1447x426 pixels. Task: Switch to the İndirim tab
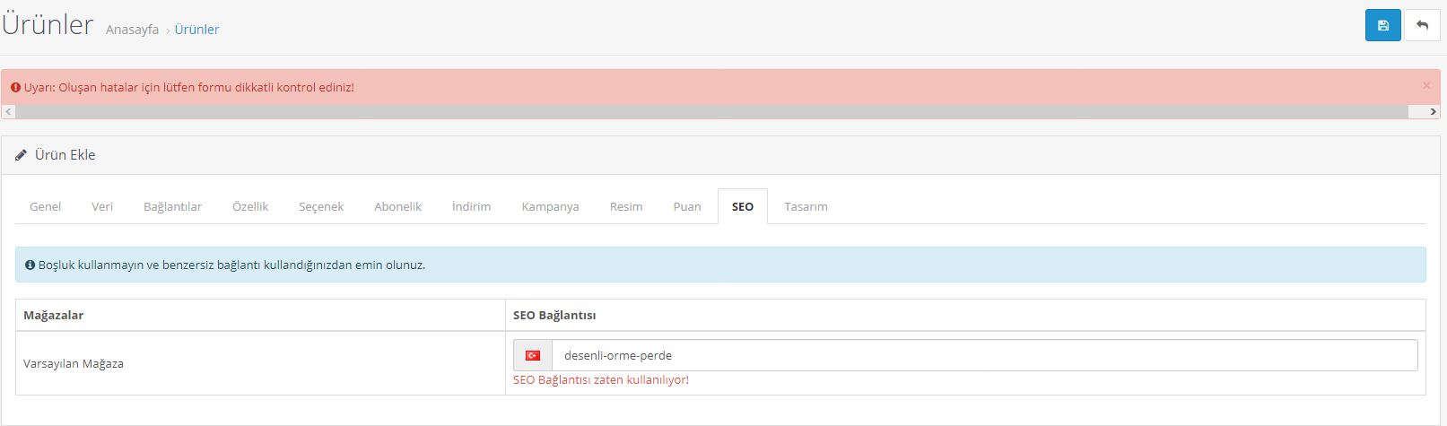471,206
